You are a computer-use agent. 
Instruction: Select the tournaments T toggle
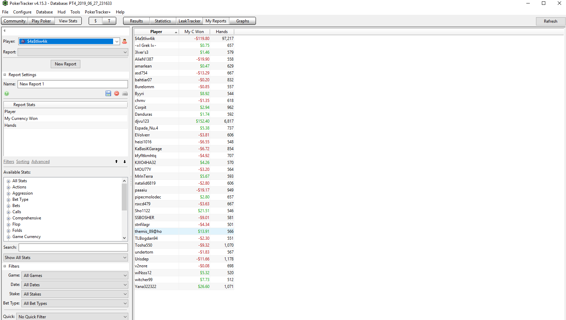[109, 21]
